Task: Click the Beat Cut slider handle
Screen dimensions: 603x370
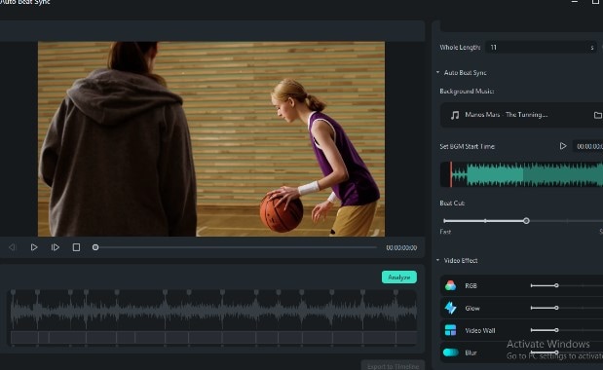Action: (526, 221)
